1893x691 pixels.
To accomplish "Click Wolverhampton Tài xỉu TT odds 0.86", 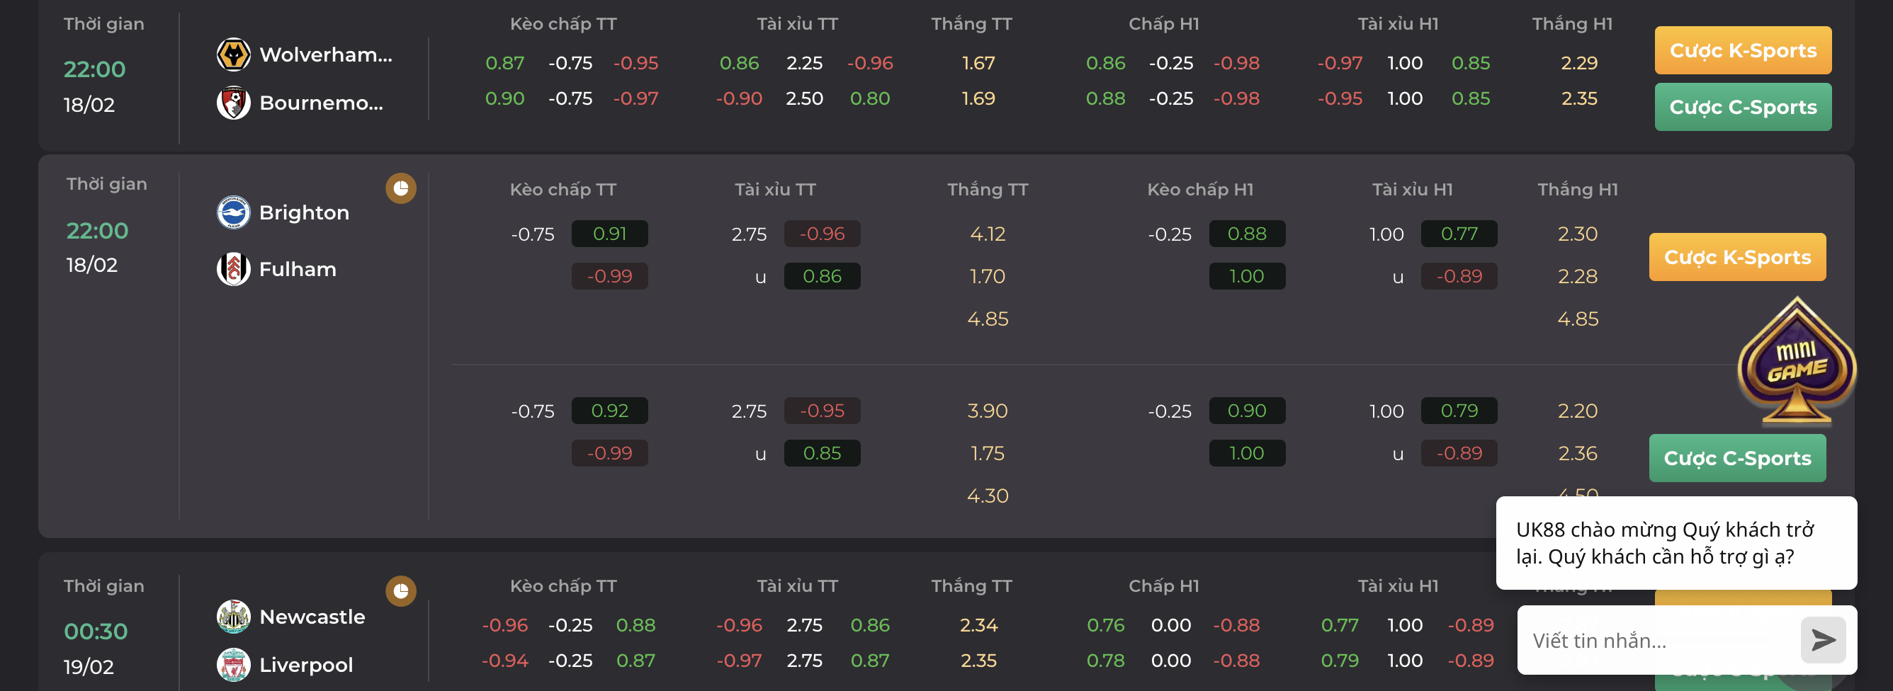I will point(738,63).
